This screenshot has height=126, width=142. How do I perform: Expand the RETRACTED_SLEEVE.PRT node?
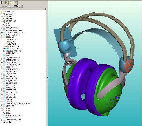coord(1,30)
